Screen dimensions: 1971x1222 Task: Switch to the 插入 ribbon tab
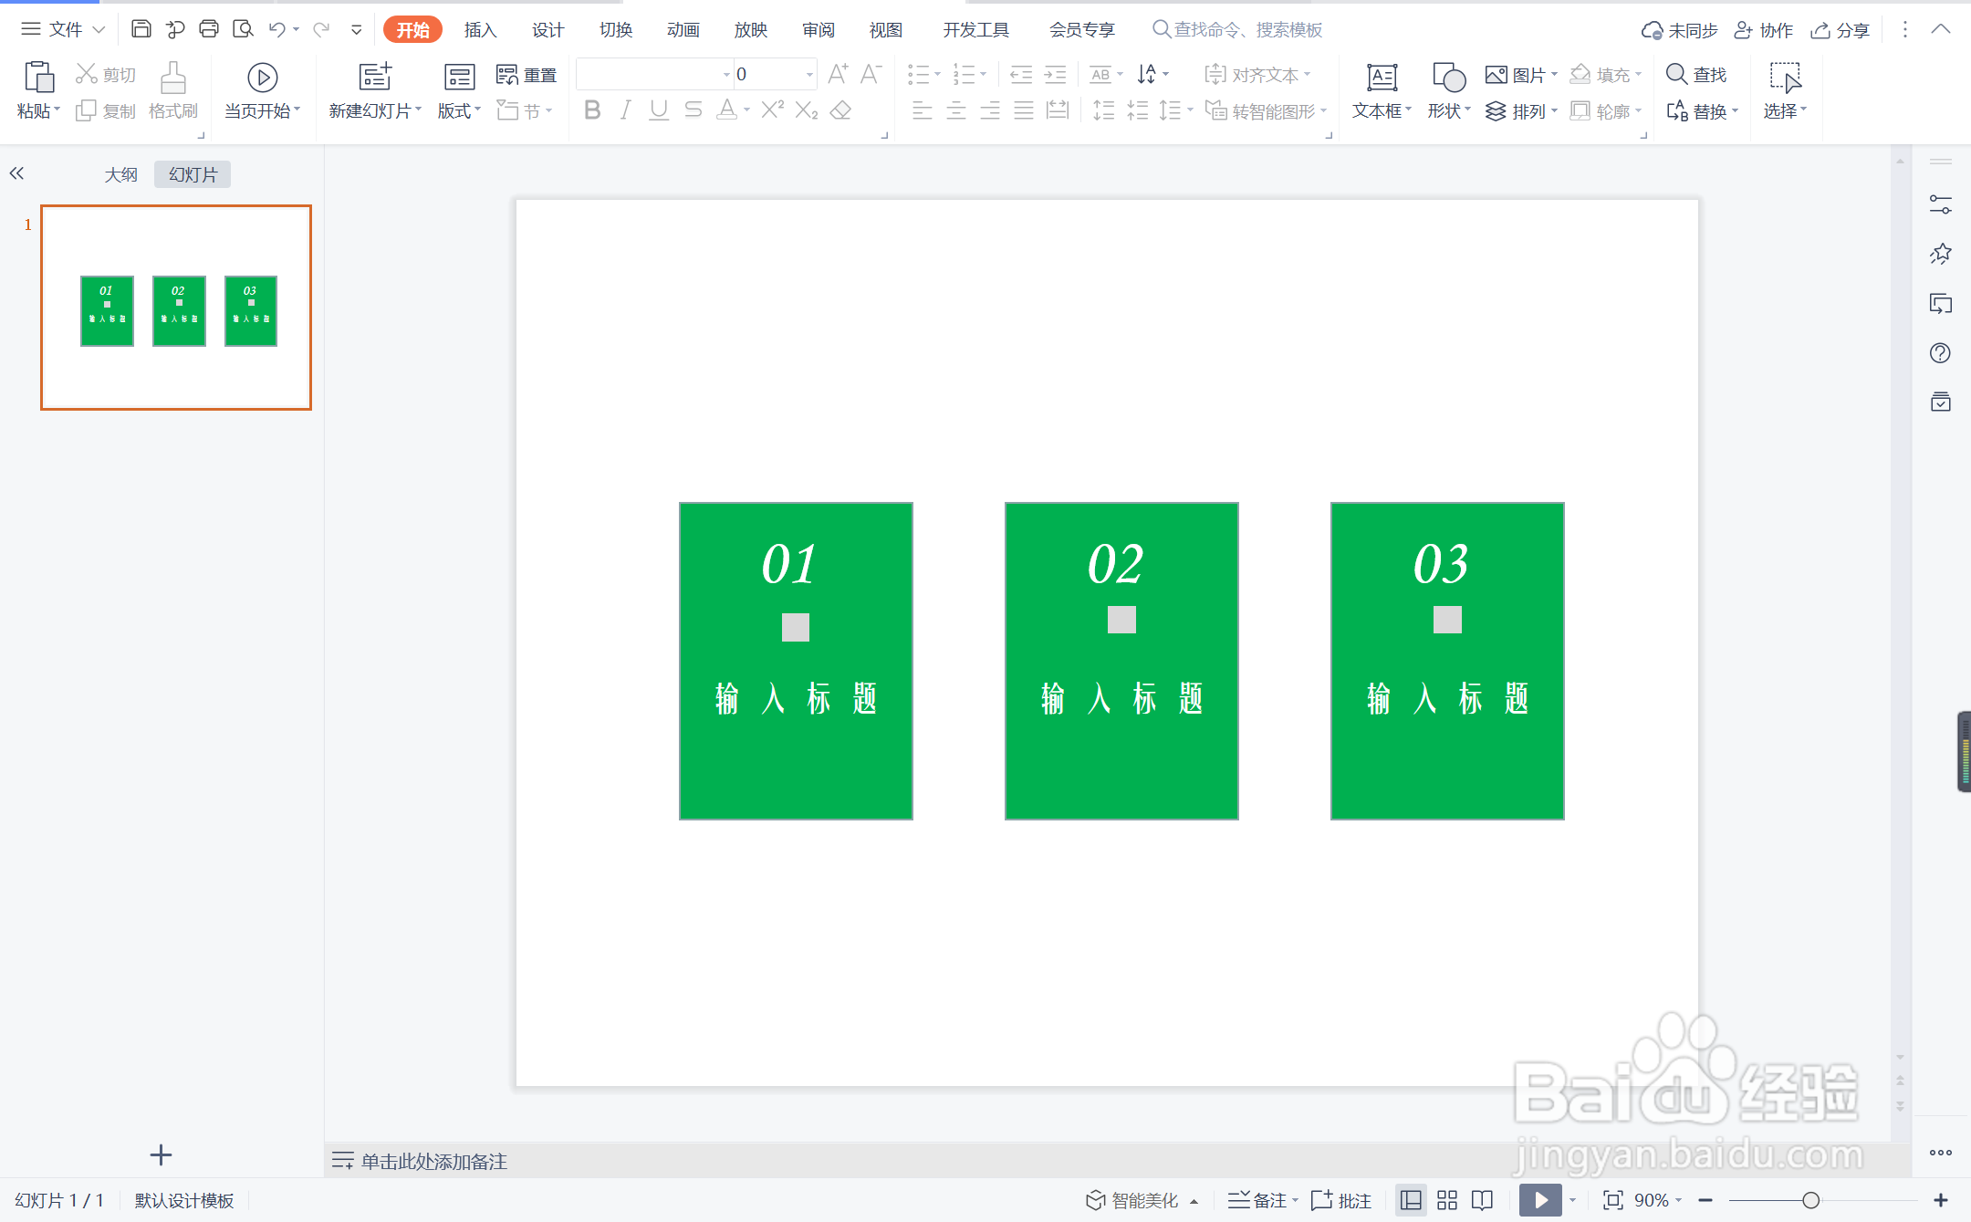(480, 30)
